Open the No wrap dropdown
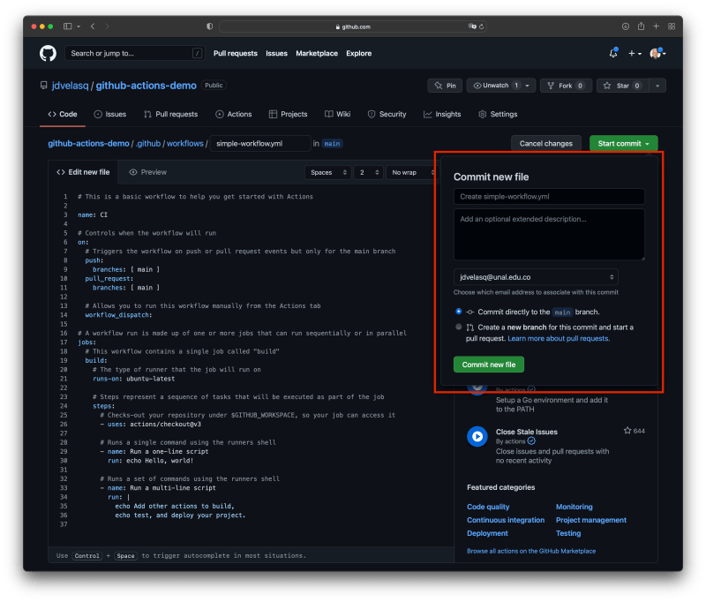 (411, 172)
